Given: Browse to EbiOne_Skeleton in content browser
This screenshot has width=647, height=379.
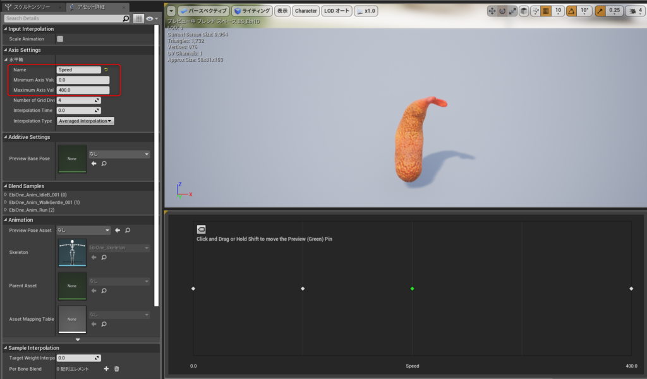Looking at the screenshot, I should (104, 257).
